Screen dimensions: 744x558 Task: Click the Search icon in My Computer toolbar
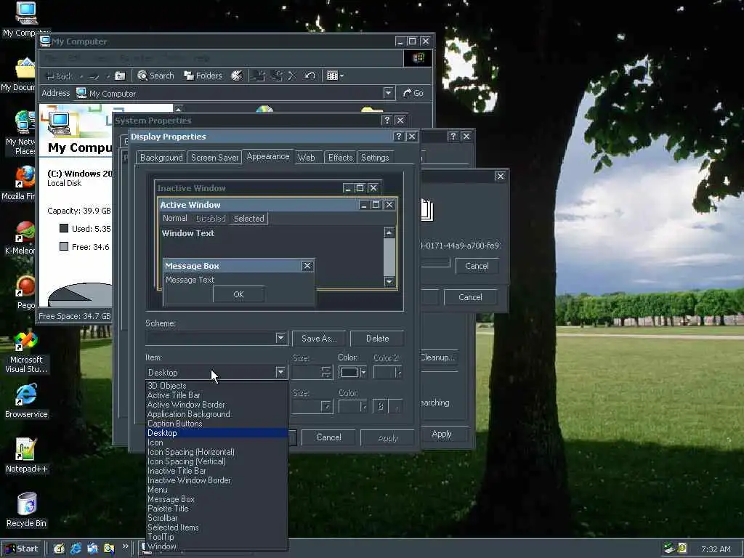[155, 76]
